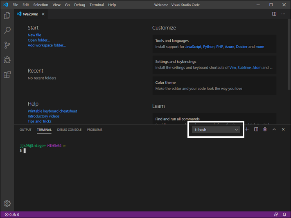Click the 'Settings and keybindings' heading

176,62
